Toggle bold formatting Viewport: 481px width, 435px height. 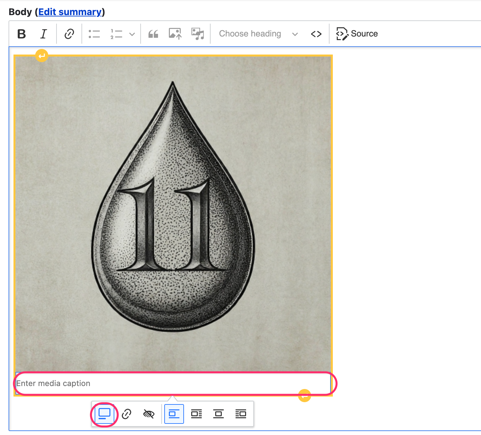[21, 33]
